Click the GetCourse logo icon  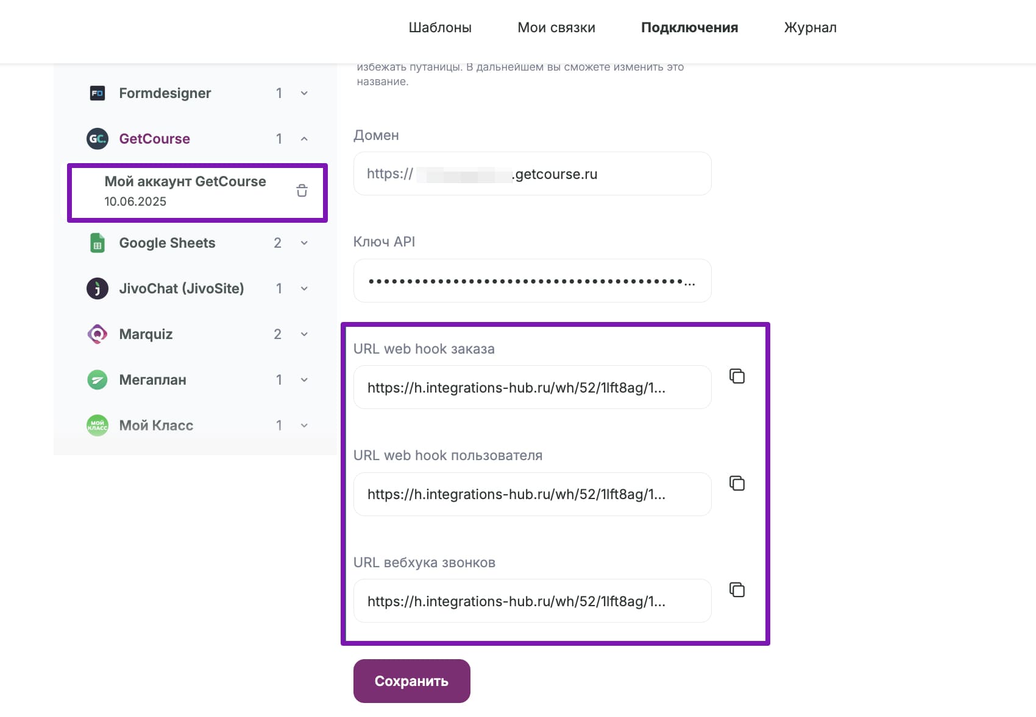(x=98, y=139)
